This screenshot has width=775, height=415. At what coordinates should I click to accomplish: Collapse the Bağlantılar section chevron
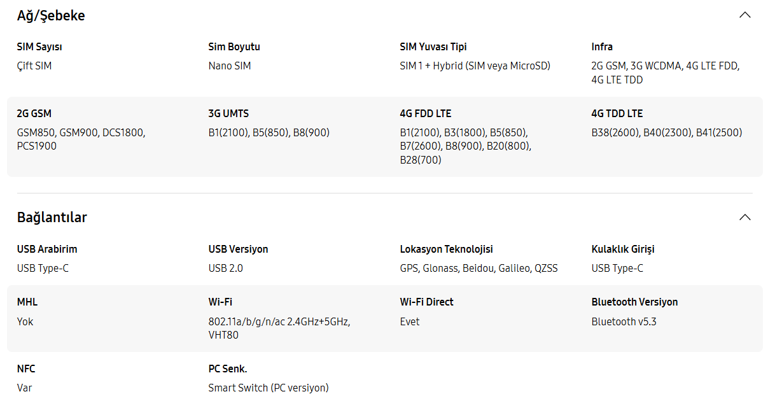[x=744, y=218]
